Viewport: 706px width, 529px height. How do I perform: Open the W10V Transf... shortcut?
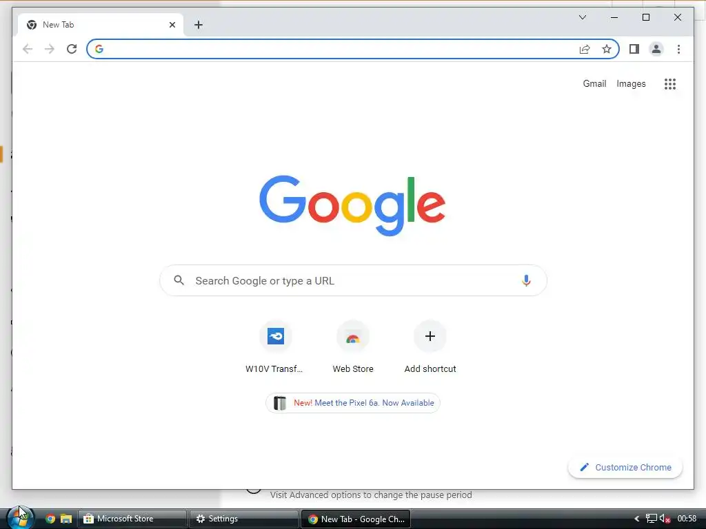click(275, 347)
